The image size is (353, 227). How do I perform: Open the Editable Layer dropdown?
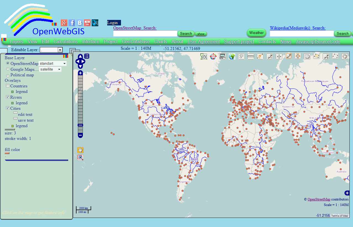(51, 50)
